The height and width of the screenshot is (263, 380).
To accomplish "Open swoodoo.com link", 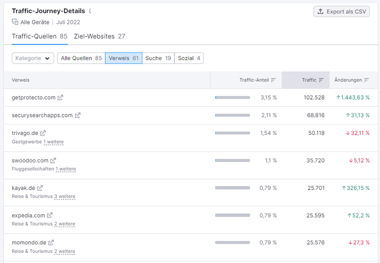I will [x=30, y=160].
